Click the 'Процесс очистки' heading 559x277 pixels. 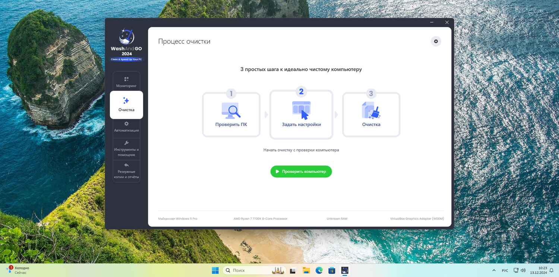[184, 41]
